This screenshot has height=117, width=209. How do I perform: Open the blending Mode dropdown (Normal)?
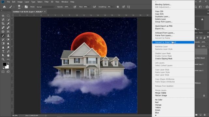(x=45, y=7)
